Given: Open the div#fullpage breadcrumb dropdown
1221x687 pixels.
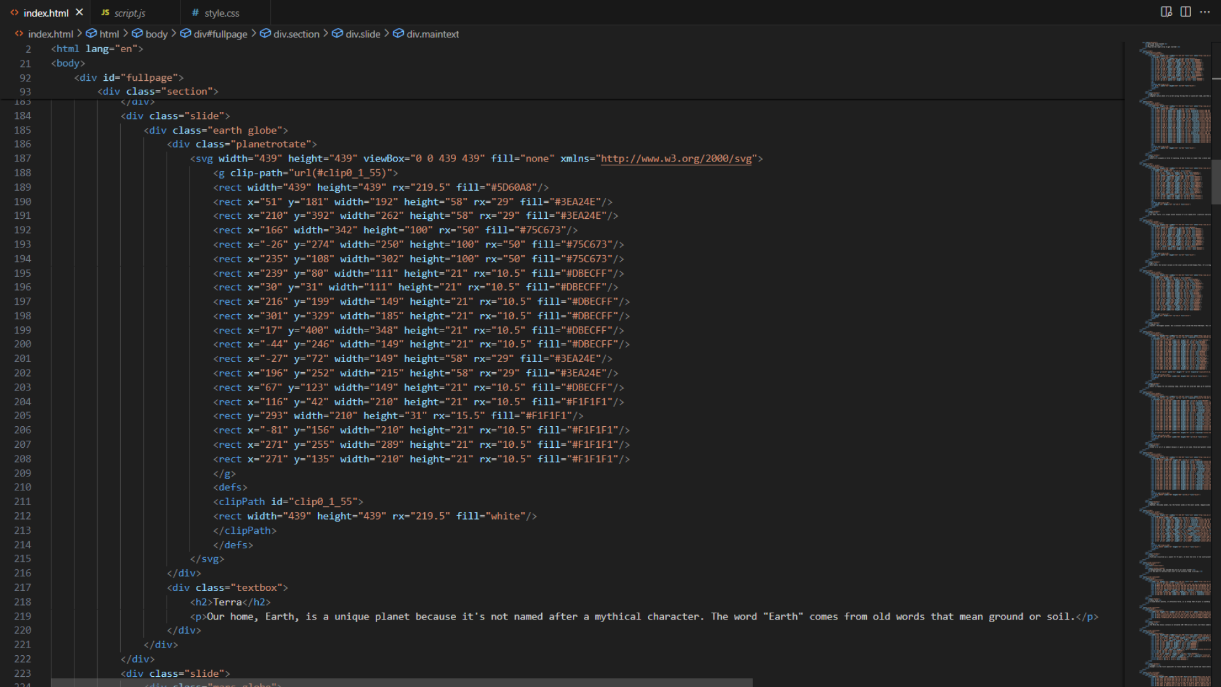Looking at the screenshot, I should point(220,34).
